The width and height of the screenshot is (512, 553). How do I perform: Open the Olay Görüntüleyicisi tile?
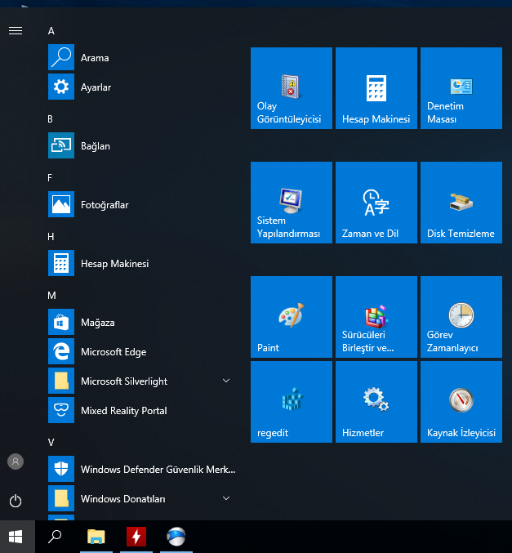(x=292, y=88)
